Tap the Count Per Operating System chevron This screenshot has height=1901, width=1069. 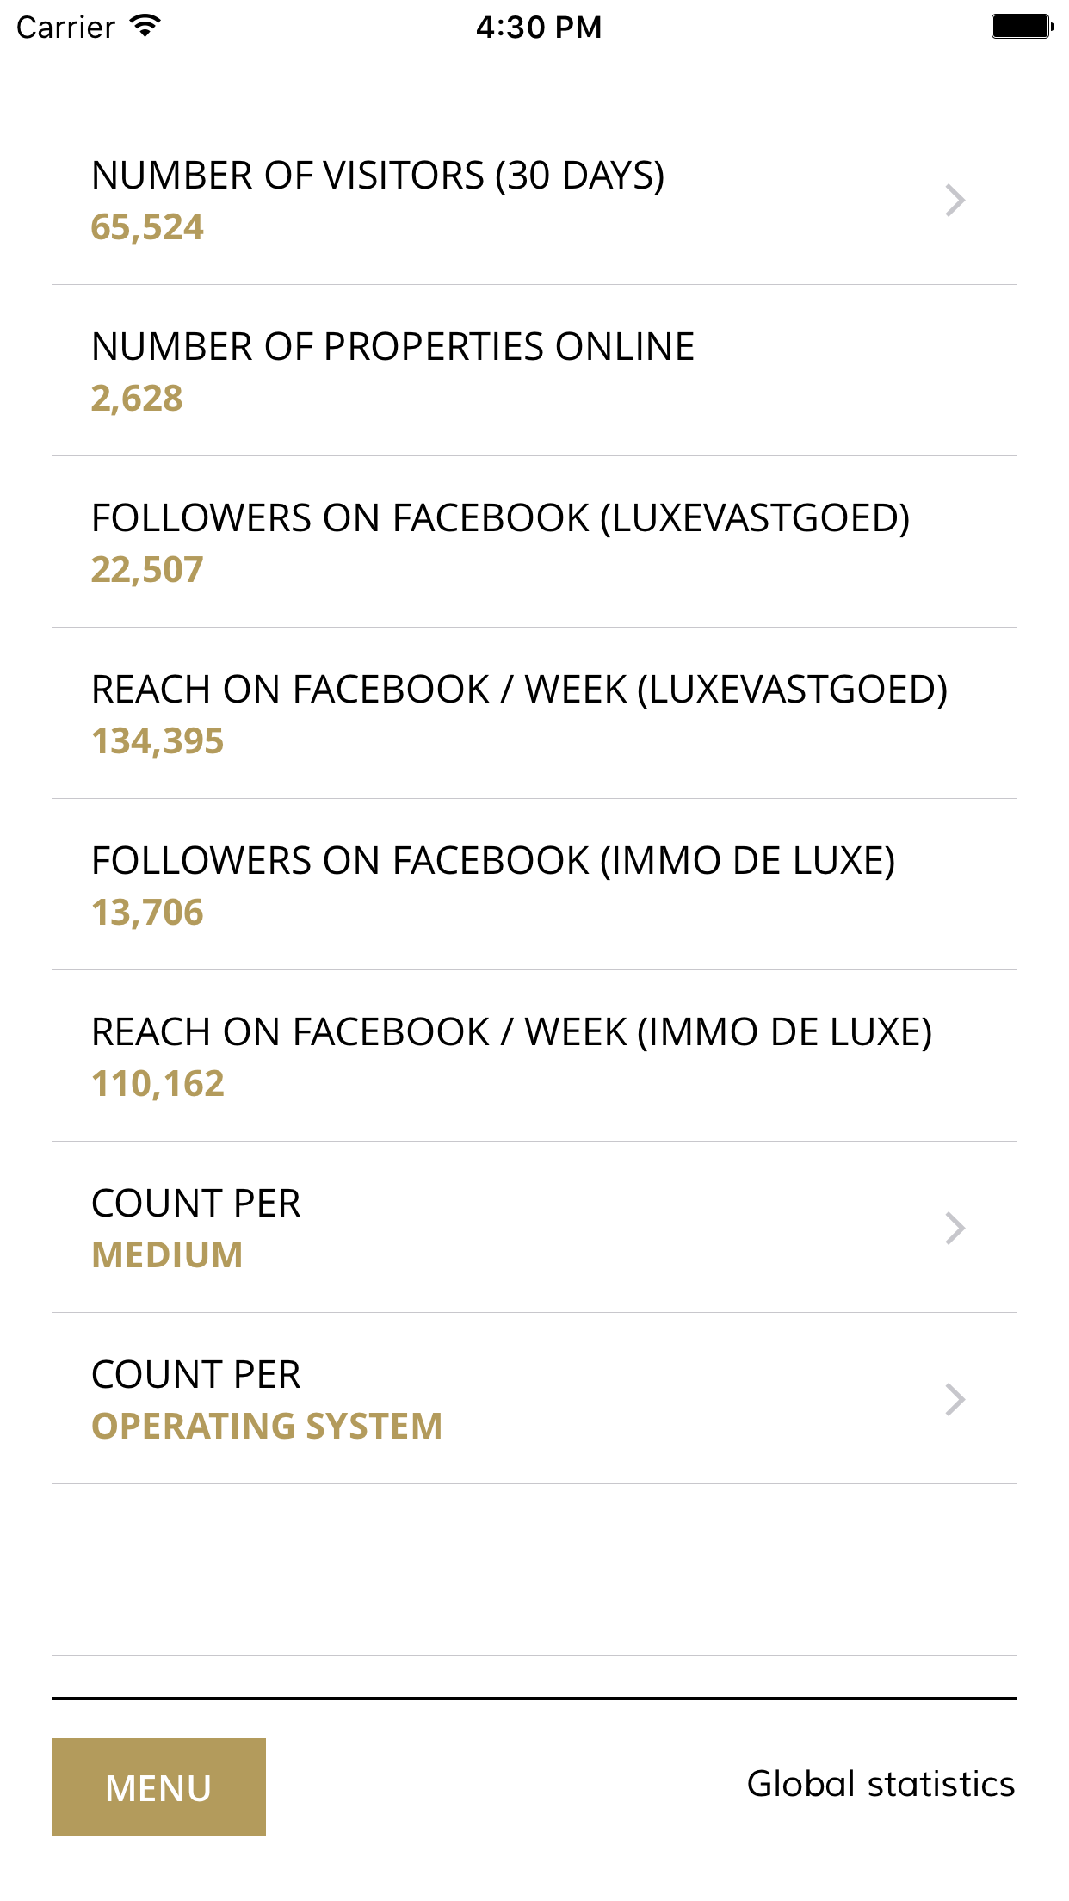(x=955, y=1400)
